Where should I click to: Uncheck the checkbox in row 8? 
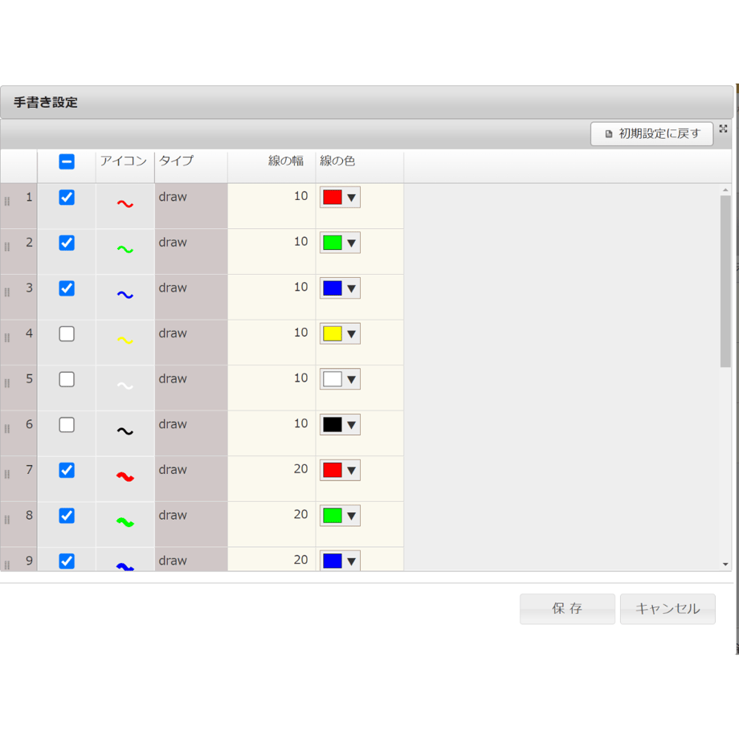point(67,516)
